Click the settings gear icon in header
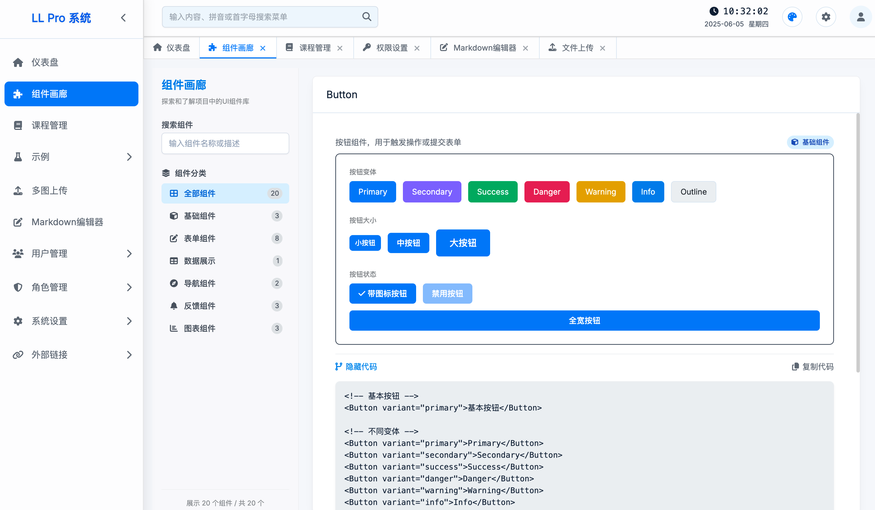The image size is (875, 510). click(x=826, y=17)
